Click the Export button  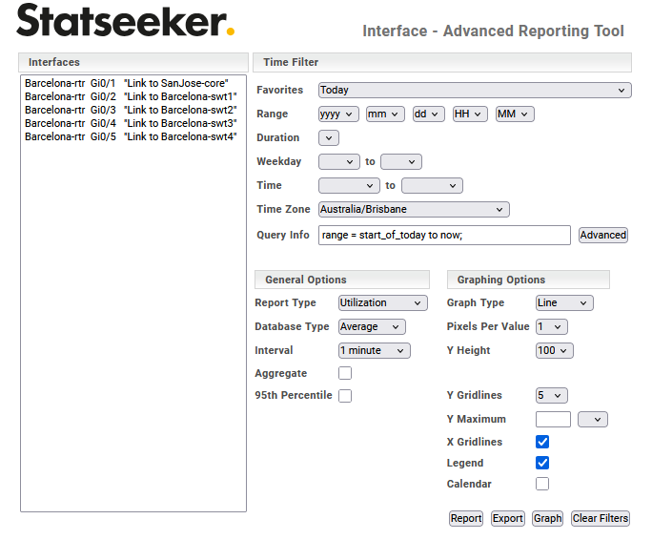point(507,518)
